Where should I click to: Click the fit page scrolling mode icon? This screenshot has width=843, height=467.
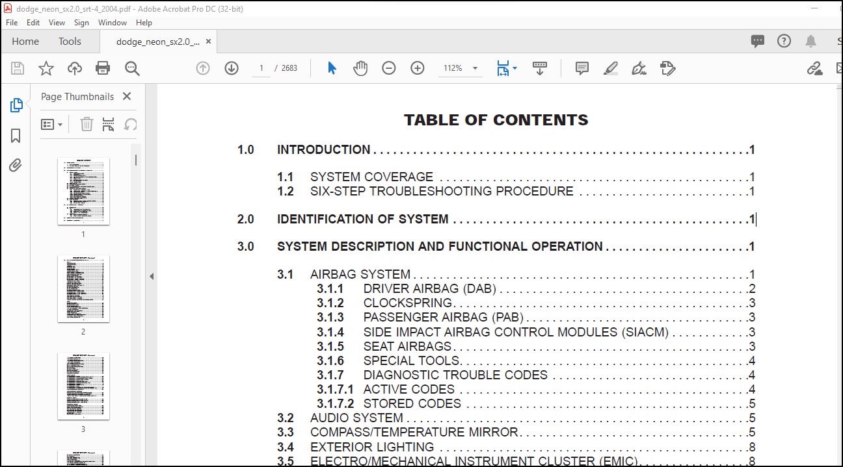(503, 68)
